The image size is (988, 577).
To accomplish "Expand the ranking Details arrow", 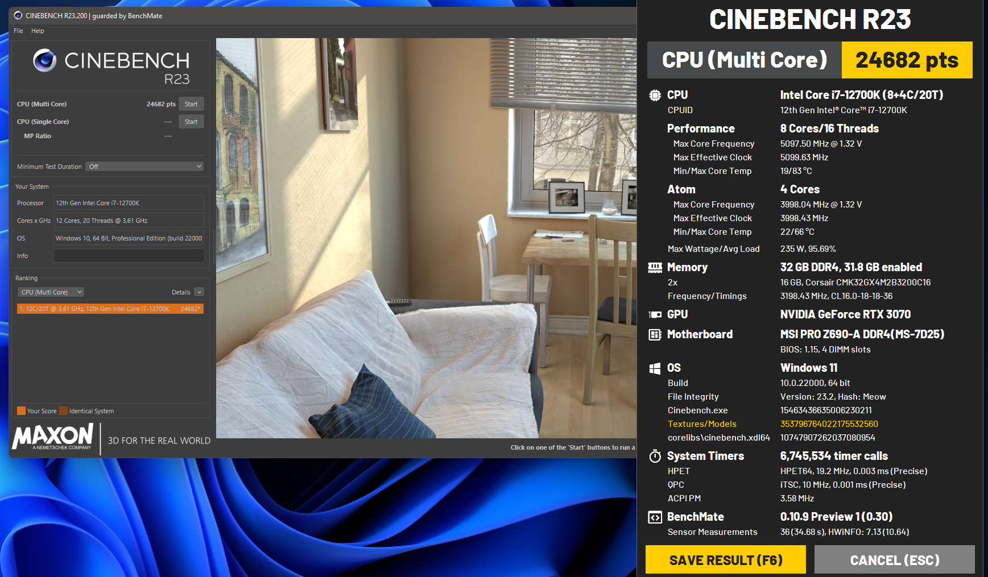I will pyautogui.click(x=199, y=292).
